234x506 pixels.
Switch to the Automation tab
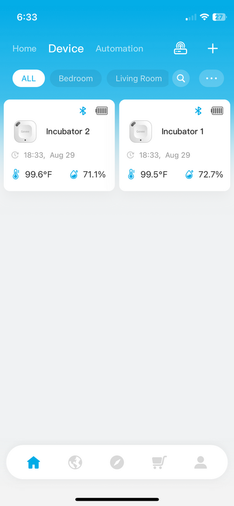click(x=119, y=48)
